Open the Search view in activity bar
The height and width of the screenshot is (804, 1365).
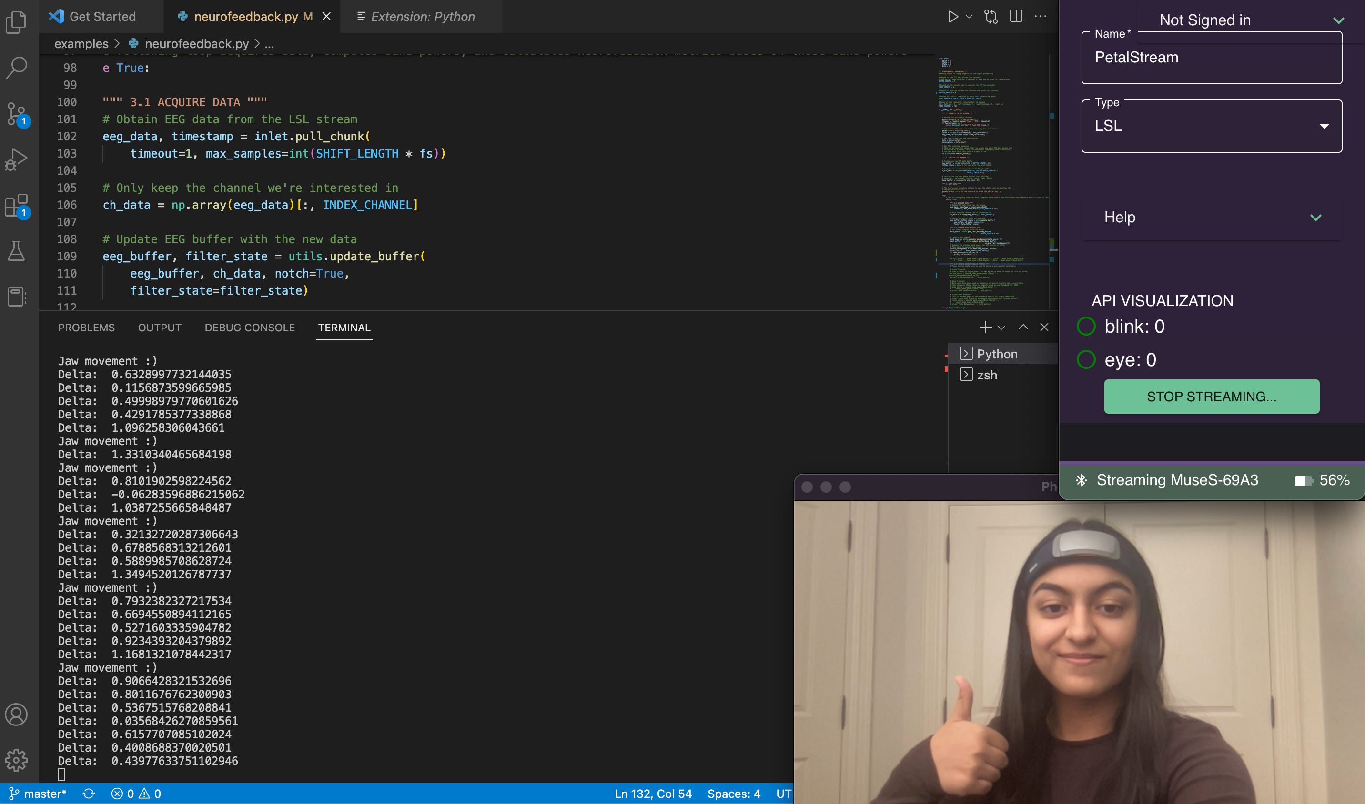coord(16,67)
